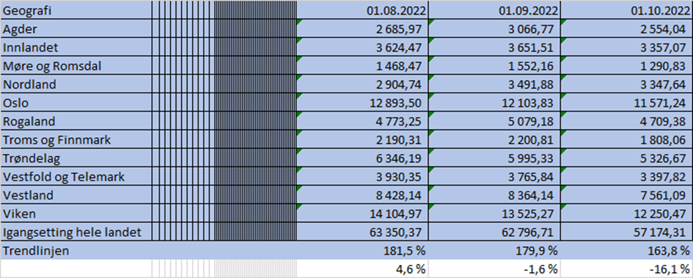Select the Nordland row label
Image resolution: width=693 pixels, height=278 pixels.
[76, 84]
